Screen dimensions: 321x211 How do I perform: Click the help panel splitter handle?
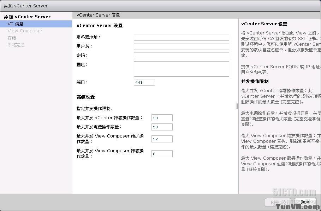click(x=237, y=106)
